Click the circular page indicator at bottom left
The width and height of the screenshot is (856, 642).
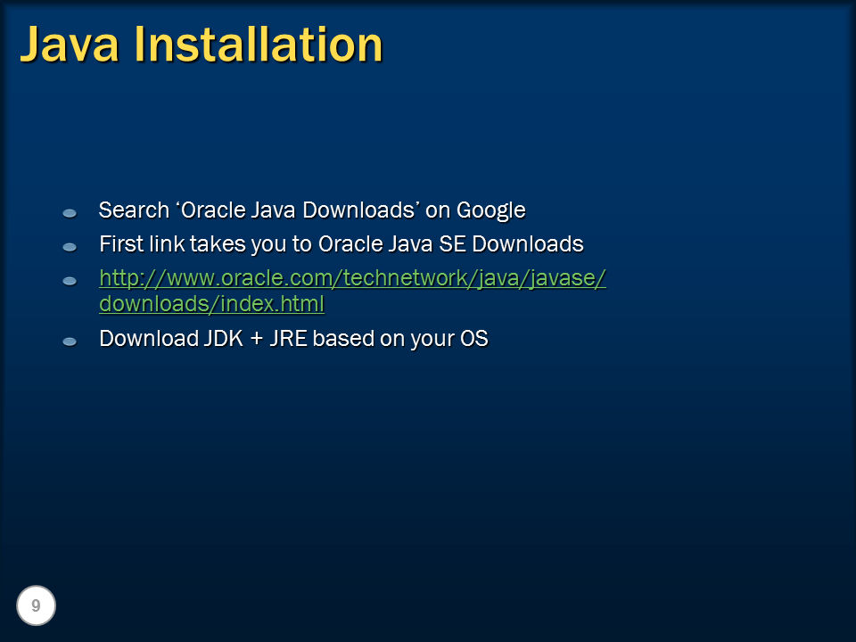tap(36, 605)
